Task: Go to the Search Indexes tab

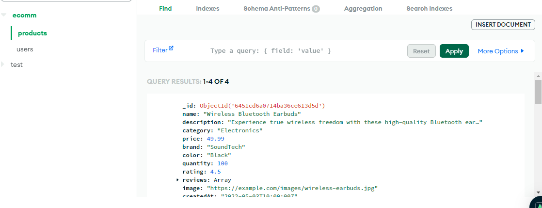Action: 429,9
